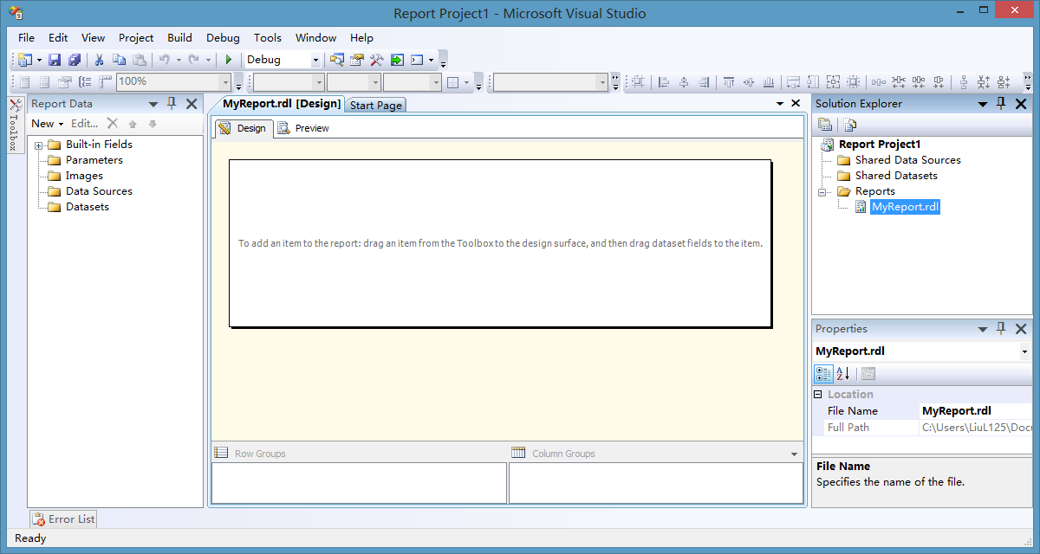Collapse the Reports folder node
This screenshot has height=554, width=1040.
[x=823, y=191]
